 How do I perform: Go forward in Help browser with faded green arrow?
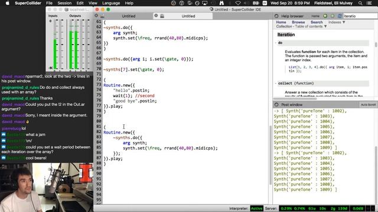click(333, 16)
